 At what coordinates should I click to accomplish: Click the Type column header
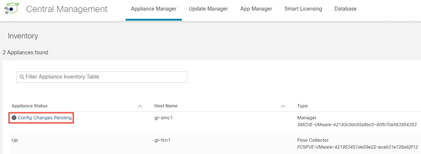tap(302, 106)
